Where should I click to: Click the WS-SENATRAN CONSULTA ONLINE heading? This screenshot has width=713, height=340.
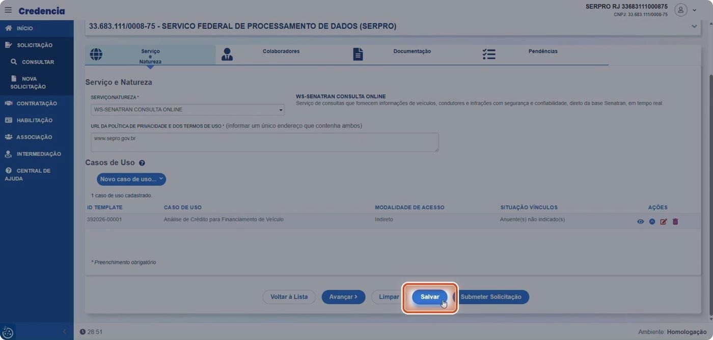[x=341, y=96]
